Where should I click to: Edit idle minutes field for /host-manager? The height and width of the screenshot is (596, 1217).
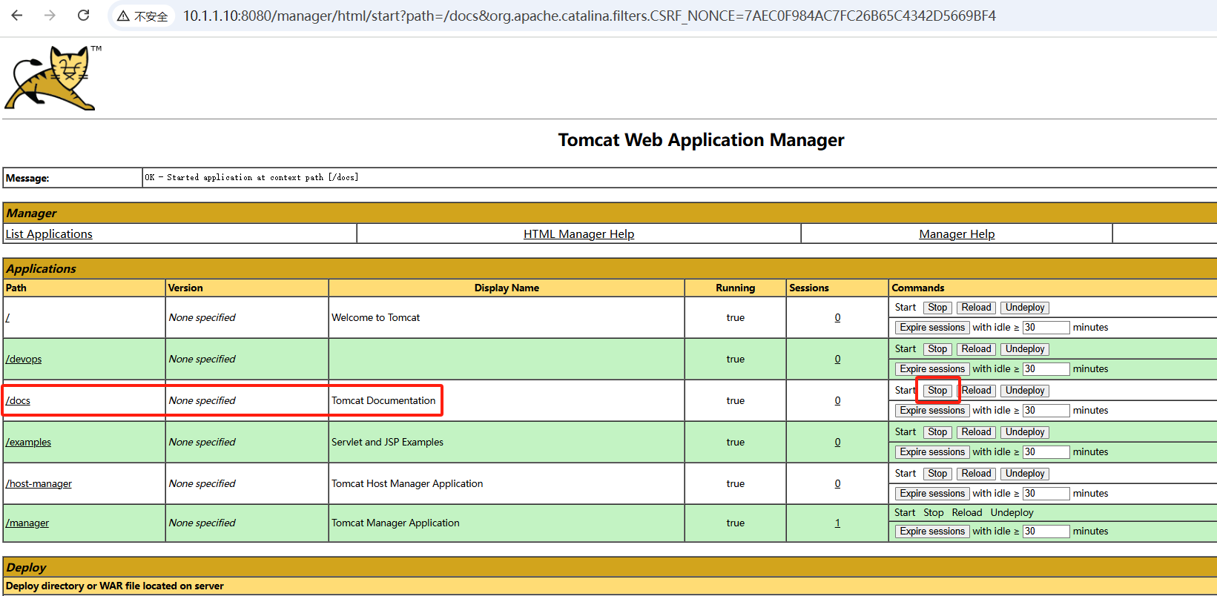point(1046,494)
